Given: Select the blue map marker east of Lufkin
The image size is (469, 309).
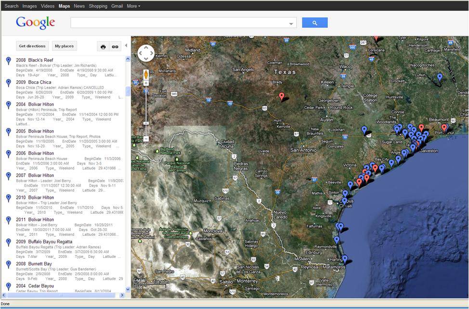Looking at the screenshot, I should tap(440, 77).
